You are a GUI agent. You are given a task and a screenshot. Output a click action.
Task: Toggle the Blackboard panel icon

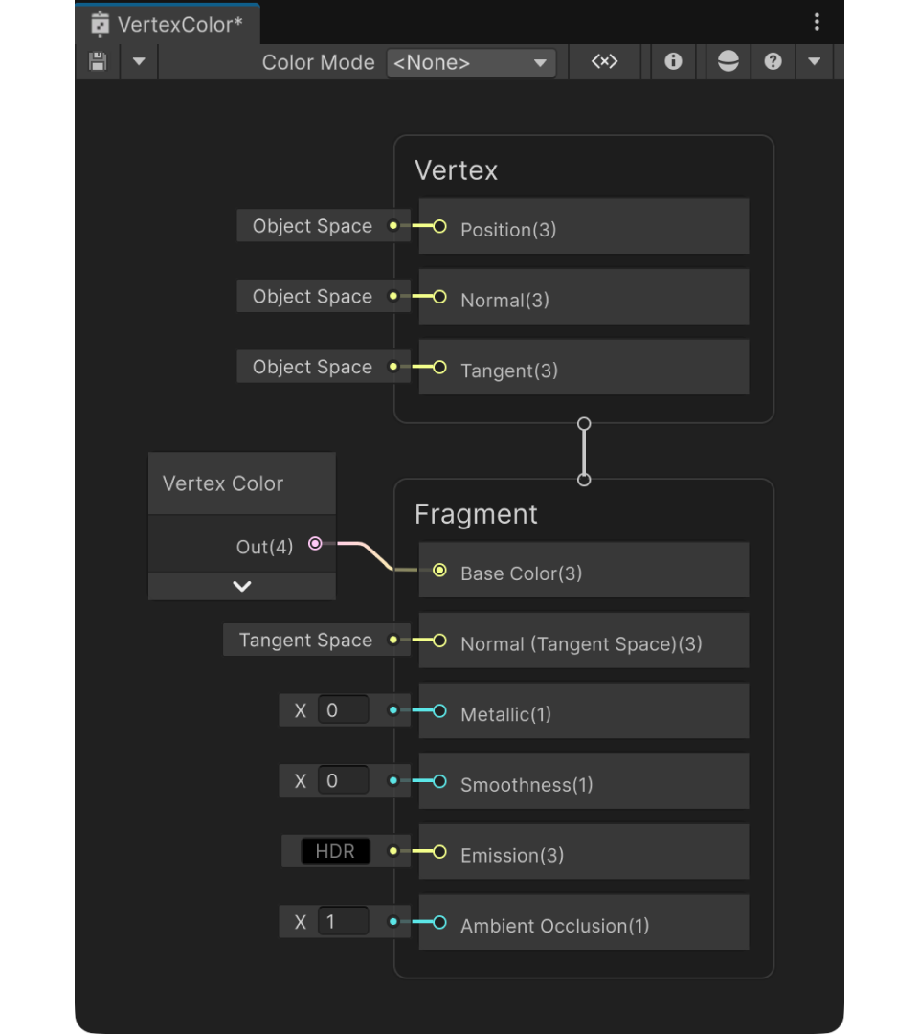605,62
